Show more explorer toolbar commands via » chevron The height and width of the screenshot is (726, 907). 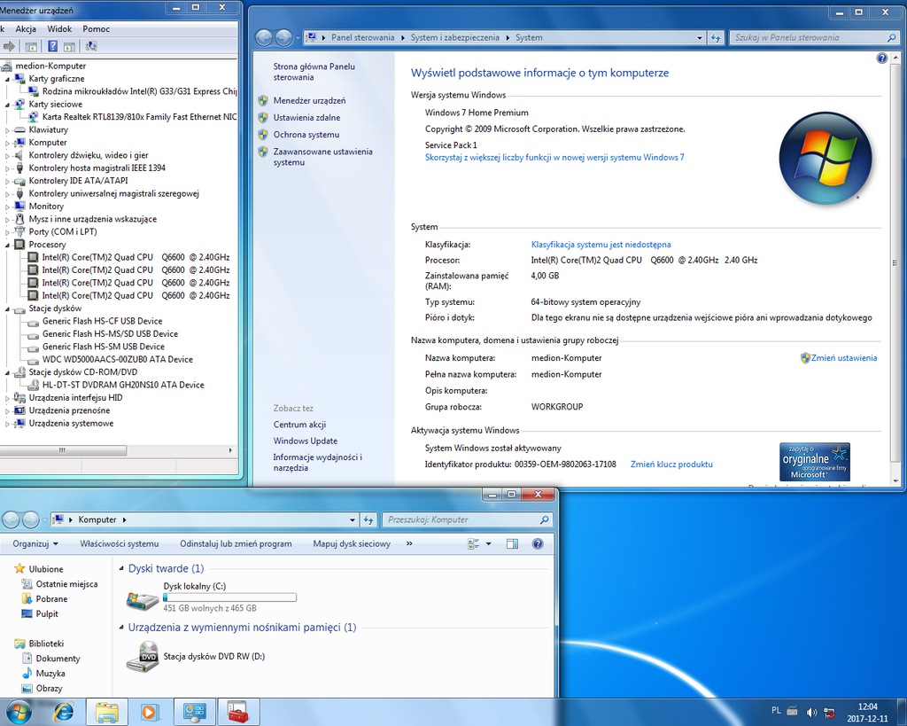tap(409, 543)
